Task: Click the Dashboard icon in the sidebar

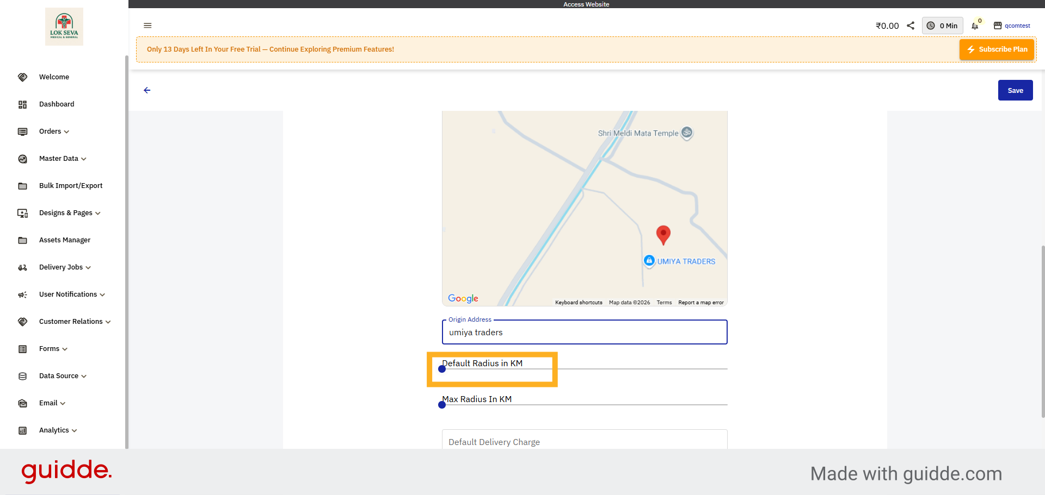Action: coord(22,104)
